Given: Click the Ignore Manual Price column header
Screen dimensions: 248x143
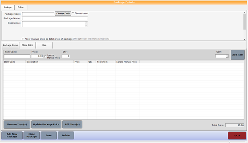Looking at the screenshot, I should [x=127, y=62].
